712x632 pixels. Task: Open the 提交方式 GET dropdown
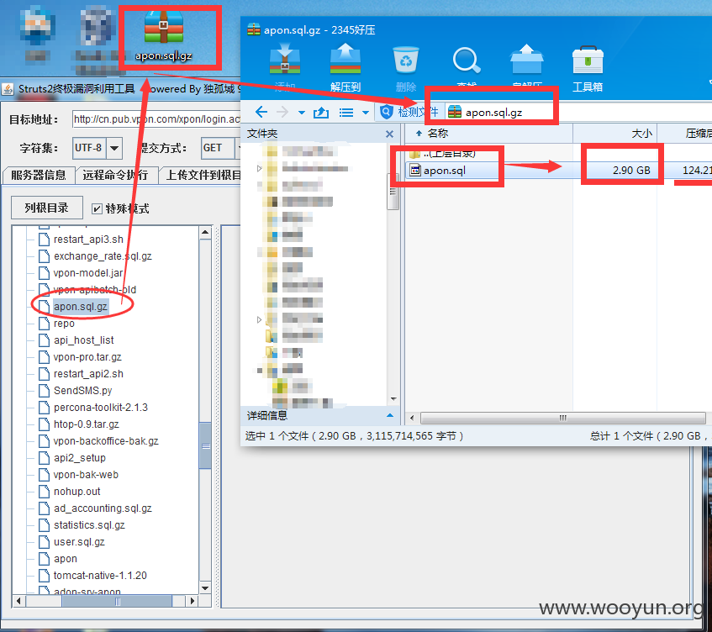237,148
